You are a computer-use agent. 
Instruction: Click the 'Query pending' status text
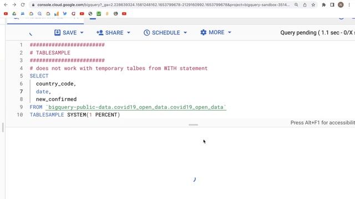click(x=317, y=33)
